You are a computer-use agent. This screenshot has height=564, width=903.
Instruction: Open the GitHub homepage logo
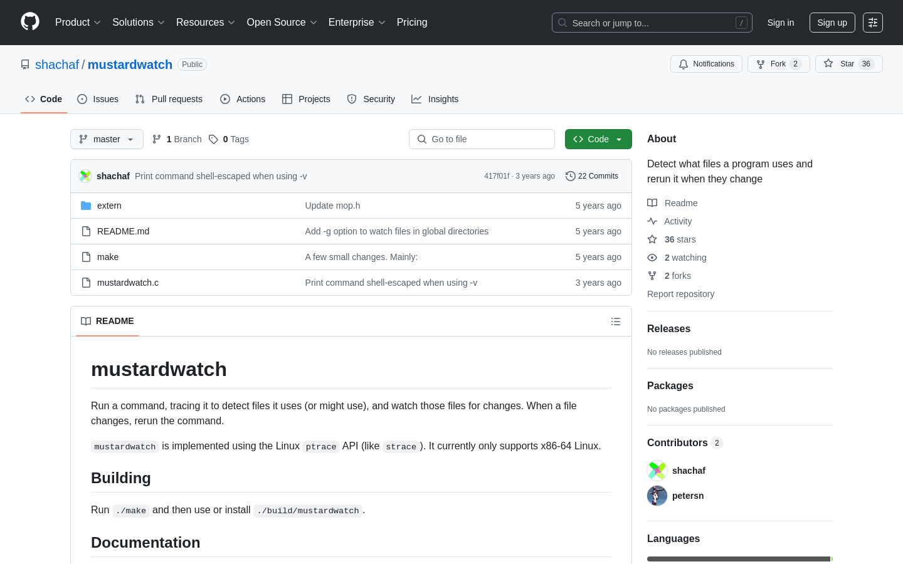[x=30, y=22]
